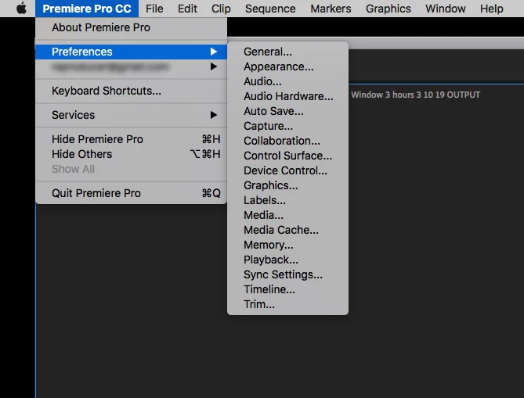
Task: Open Trim preferences
Action: [x=287, y=304]
